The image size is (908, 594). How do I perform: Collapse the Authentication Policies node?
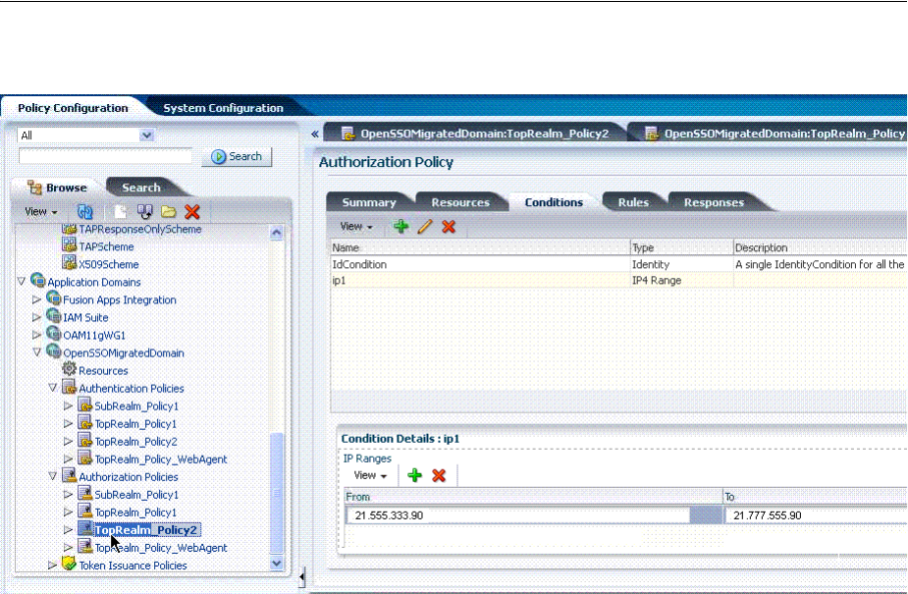point(53,387)
